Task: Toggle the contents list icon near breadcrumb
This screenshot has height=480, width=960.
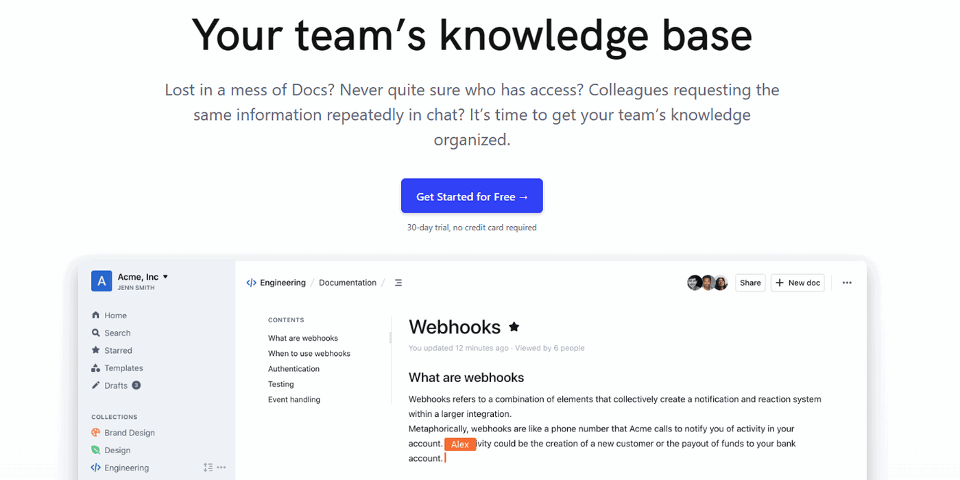Action: click(398, 282)
